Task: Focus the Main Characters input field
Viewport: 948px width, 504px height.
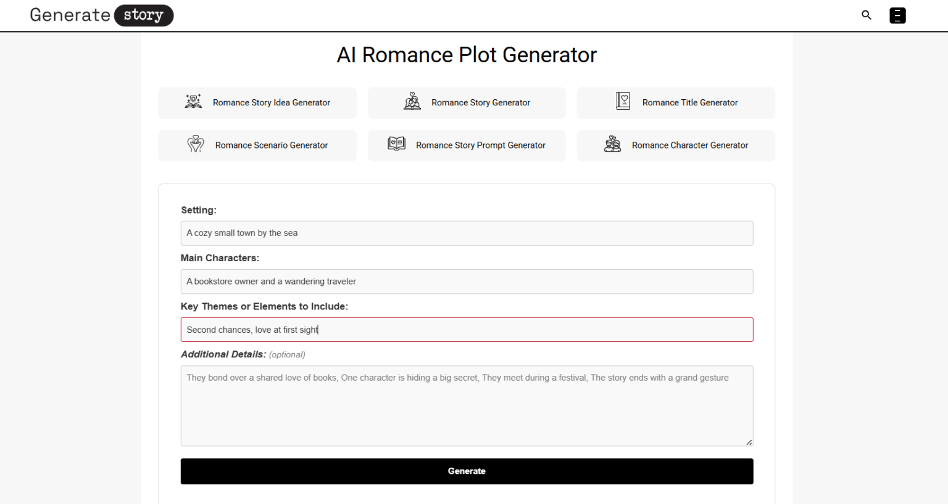Action: (x=467, y=282)
